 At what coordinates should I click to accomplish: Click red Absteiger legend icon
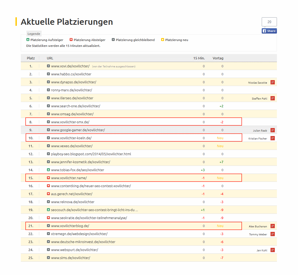[71, 40]
